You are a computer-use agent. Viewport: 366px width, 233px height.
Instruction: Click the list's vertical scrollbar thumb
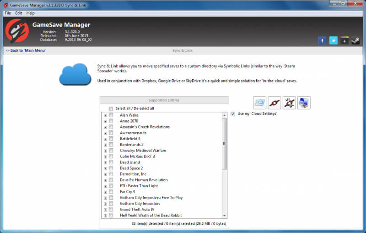coord(224,144)
